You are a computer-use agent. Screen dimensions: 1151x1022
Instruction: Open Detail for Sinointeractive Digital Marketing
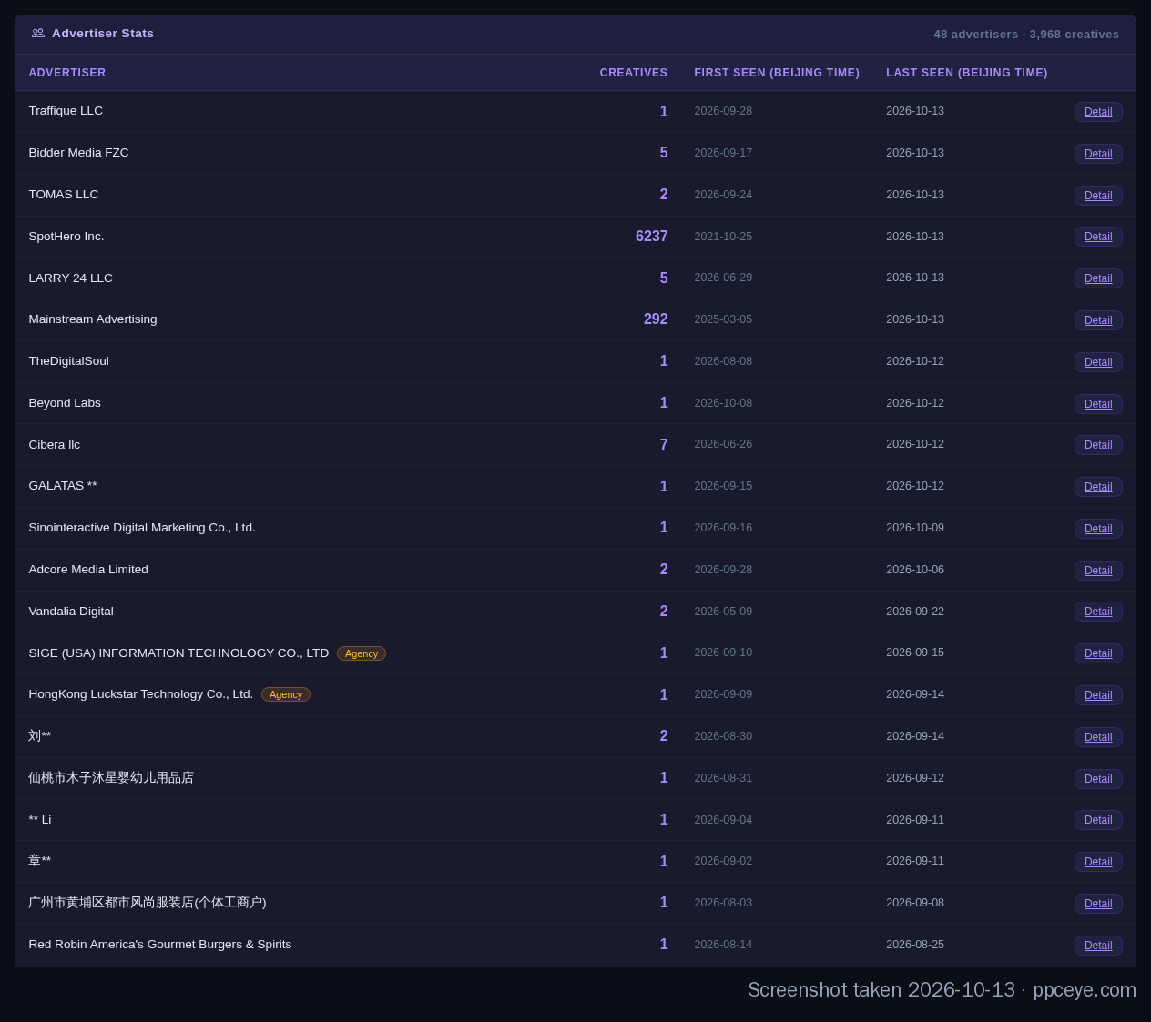1098,529
